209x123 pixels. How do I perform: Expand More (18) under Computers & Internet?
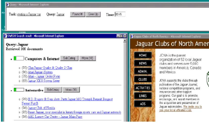tap(87, 58)
